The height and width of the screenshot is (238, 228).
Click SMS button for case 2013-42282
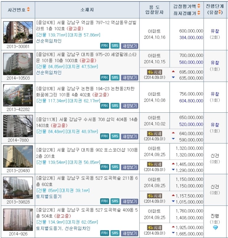pos(115,106)
